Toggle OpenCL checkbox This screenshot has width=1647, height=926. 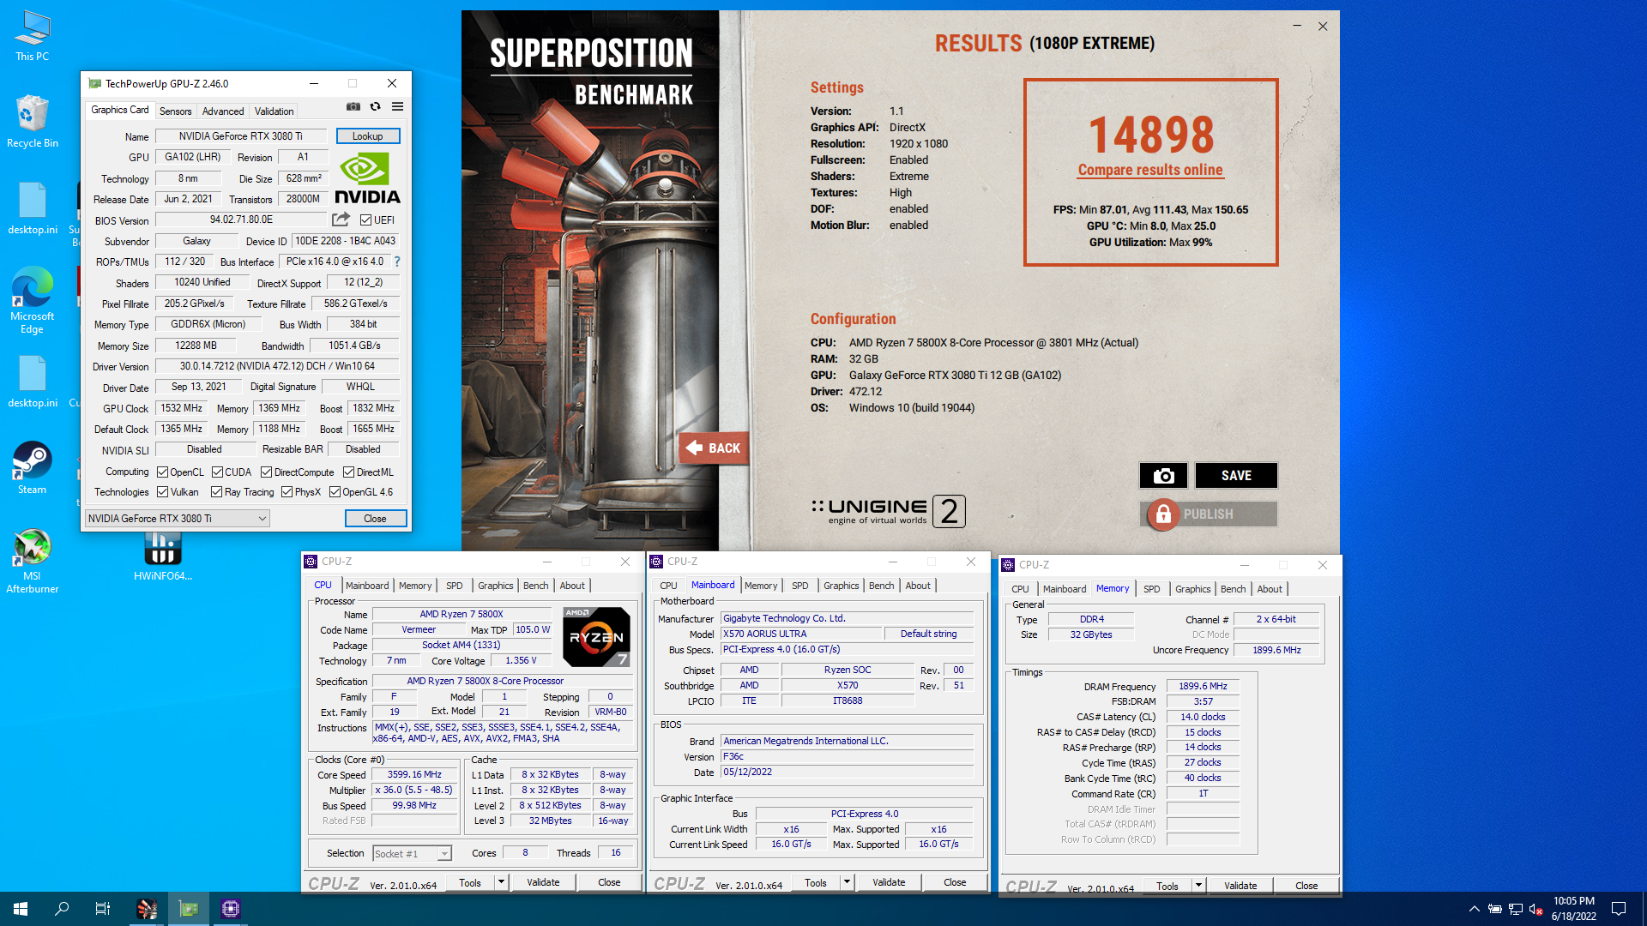162,472
